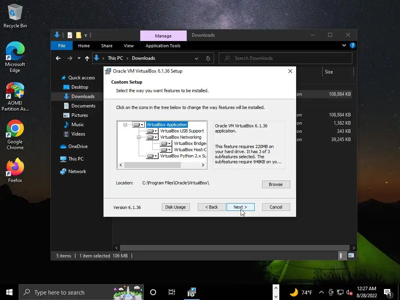Cancel the VirtualBox setup
Image resolution: width=400 pixels, height=300 pixels.
276,207
